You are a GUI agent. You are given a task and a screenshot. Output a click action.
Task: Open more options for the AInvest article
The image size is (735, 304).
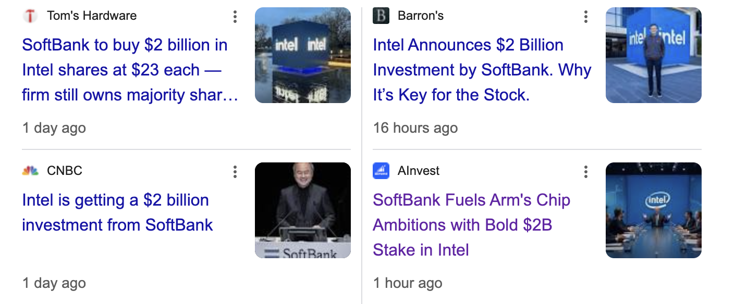click(x=586, y=172)
